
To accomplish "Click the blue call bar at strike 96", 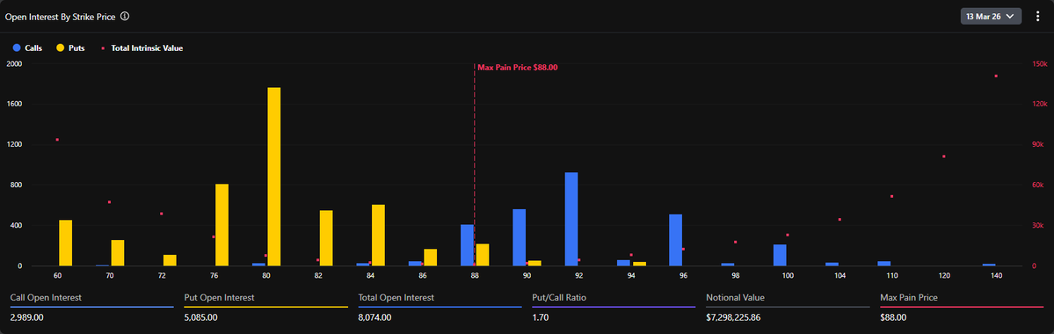I will [675, 240].
